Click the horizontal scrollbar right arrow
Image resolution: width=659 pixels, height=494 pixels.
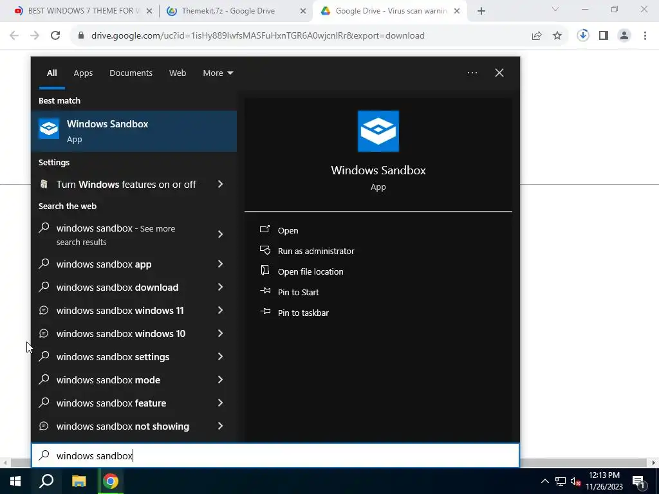653,462
